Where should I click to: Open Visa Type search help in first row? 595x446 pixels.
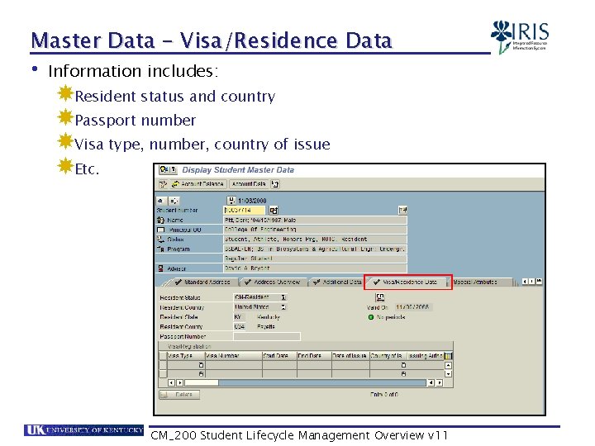pos(201,365)
